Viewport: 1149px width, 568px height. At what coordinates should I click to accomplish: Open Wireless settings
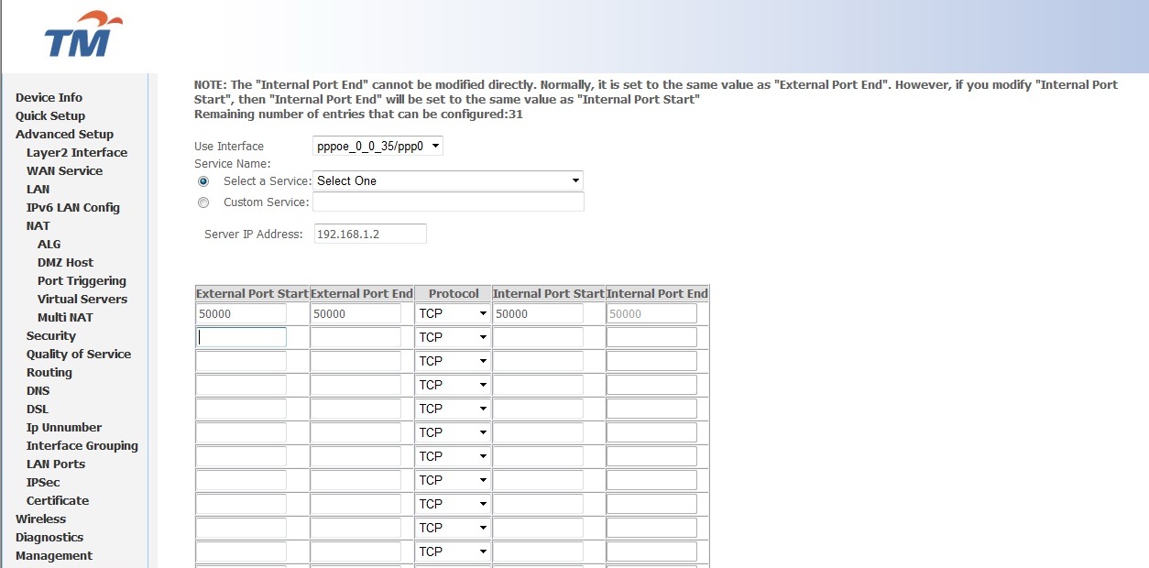click(x=40, y=519)
